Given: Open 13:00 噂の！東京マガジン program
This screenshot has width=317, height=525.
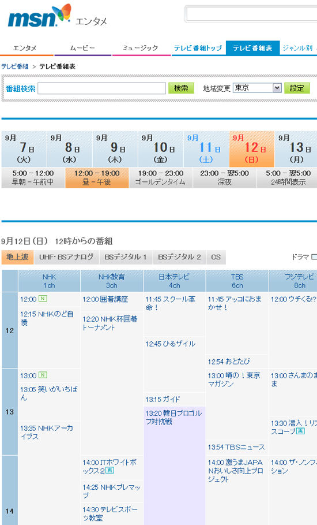Looking at the screenshot, I should [234, 379].
